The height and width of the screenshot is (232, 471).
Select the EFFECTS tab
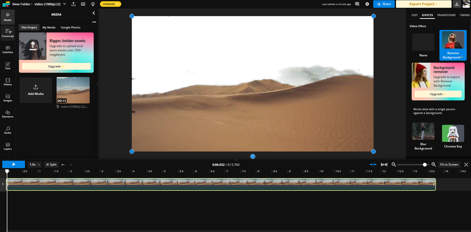(427, 15)
